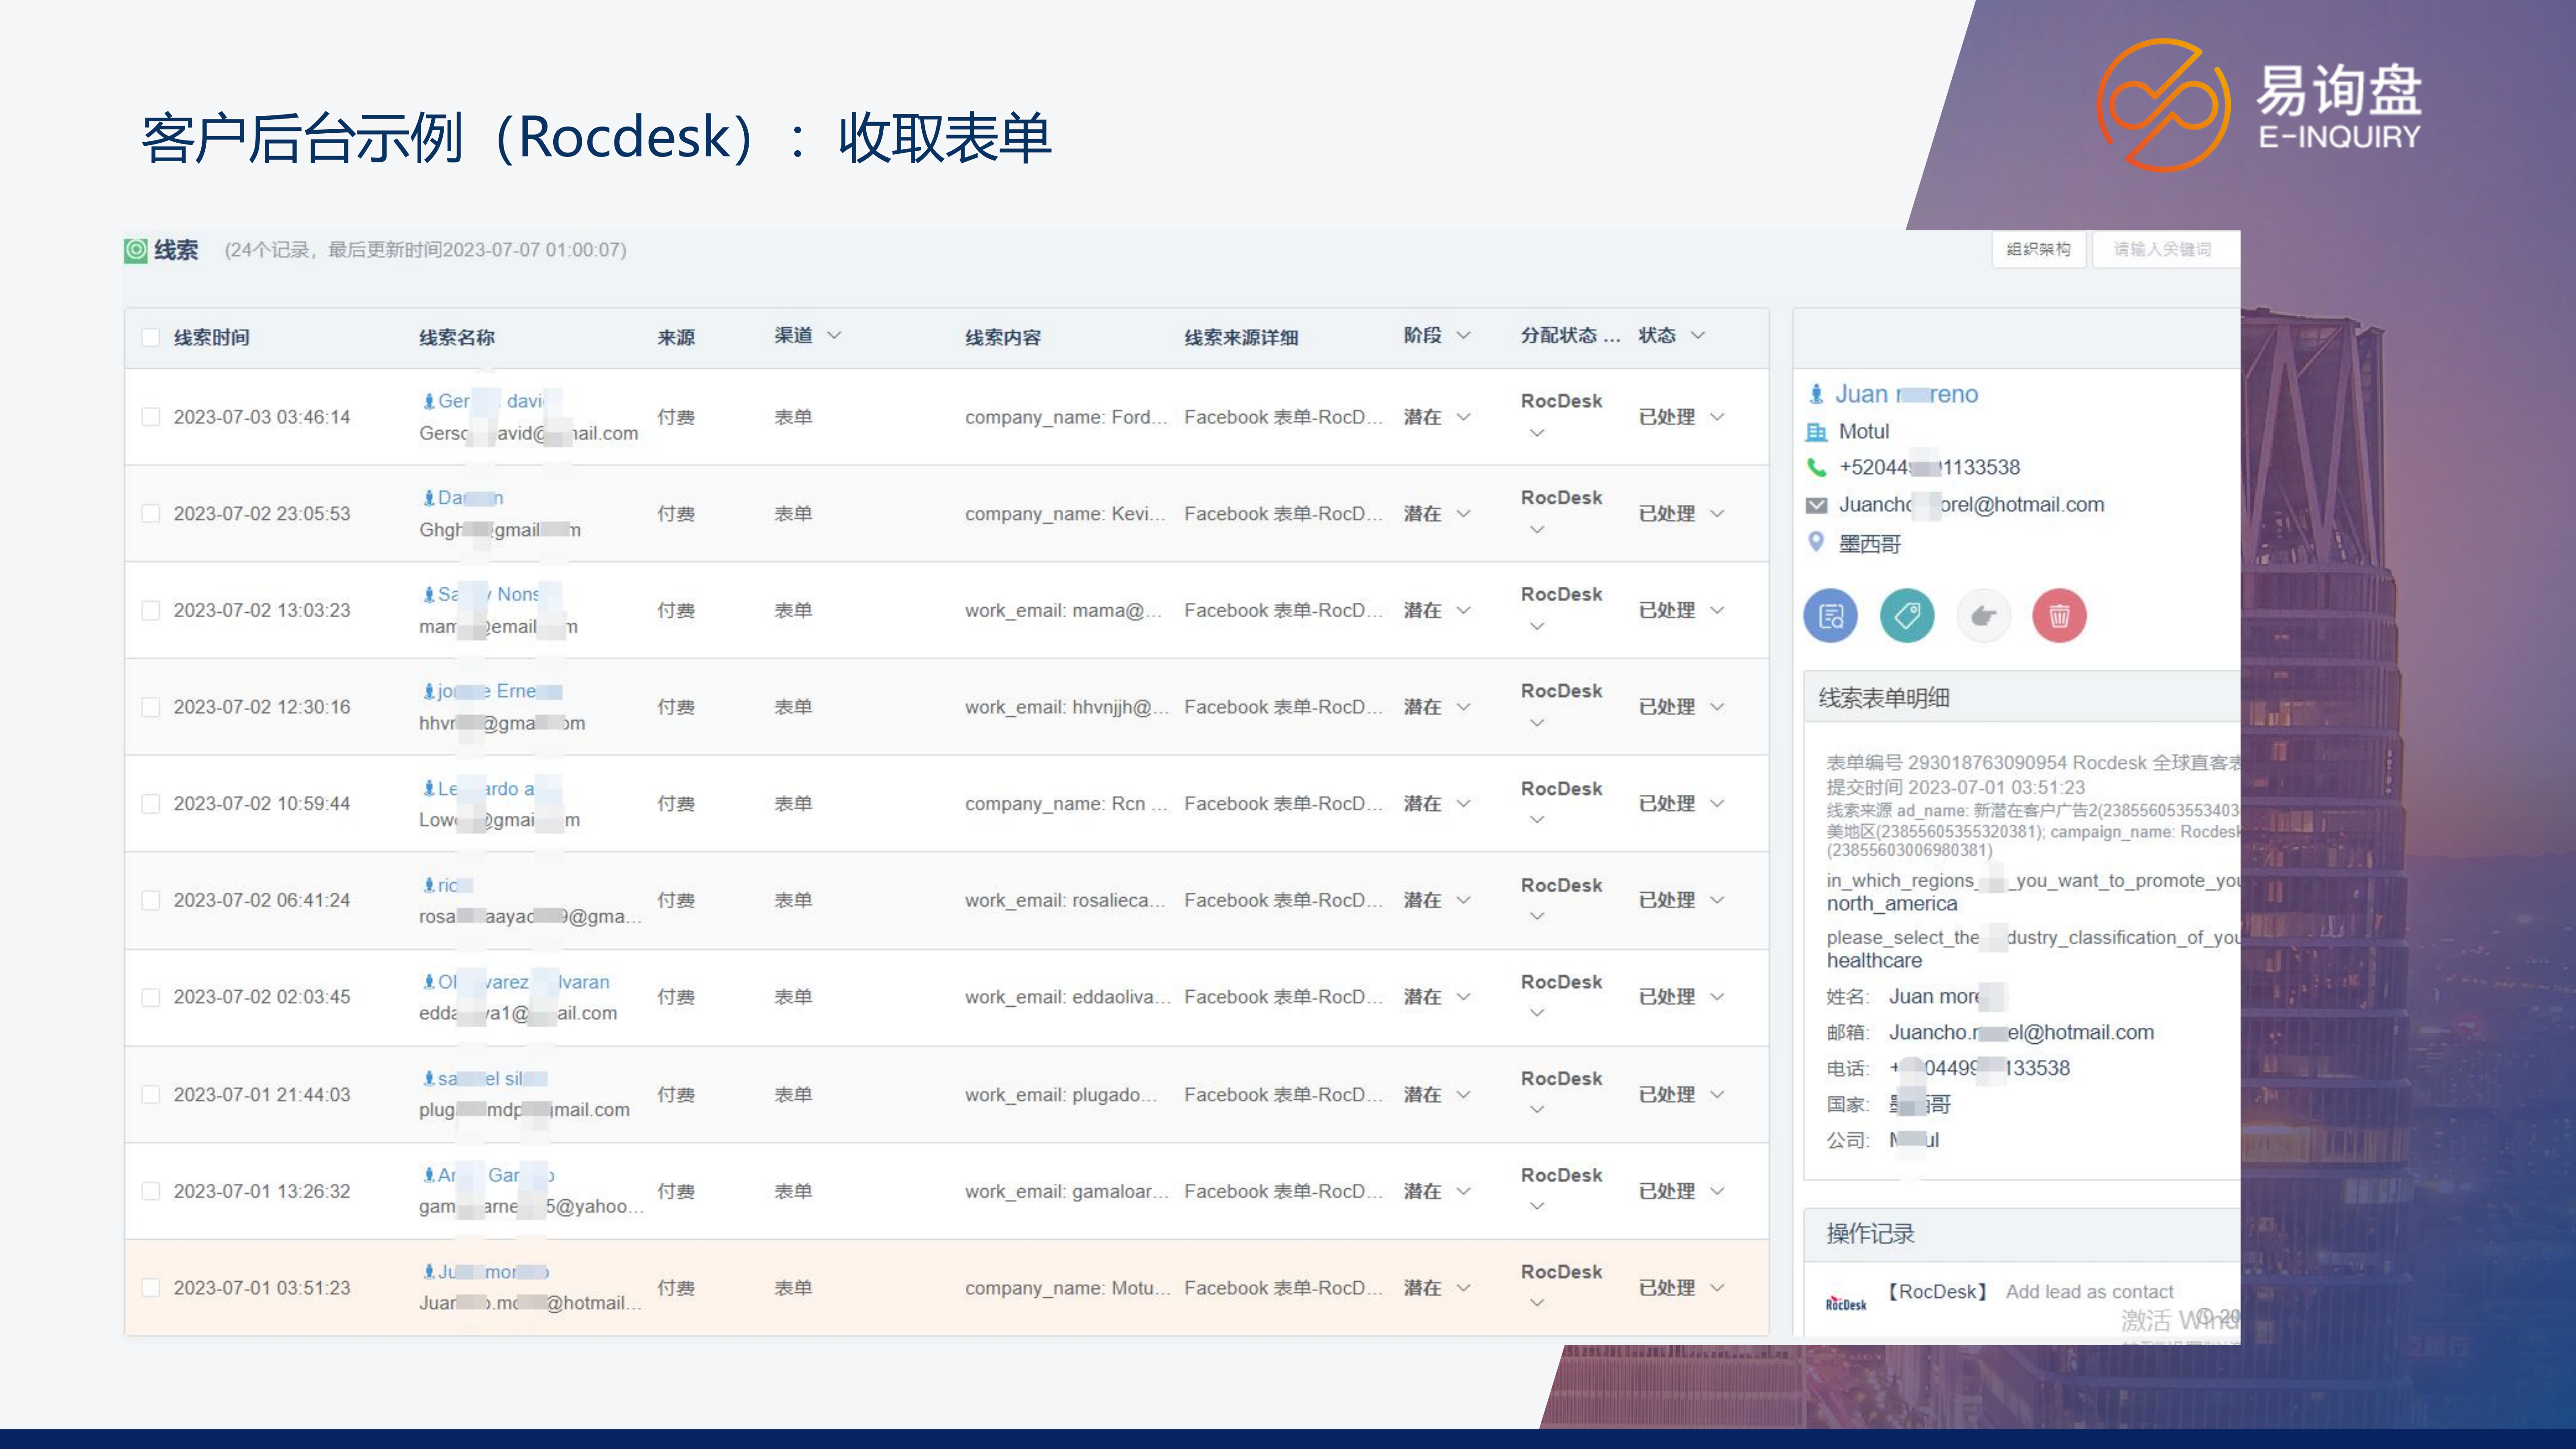Click the teal tag label action icon
This screenshot has height=1449, width=2576.
point(1907,615)
